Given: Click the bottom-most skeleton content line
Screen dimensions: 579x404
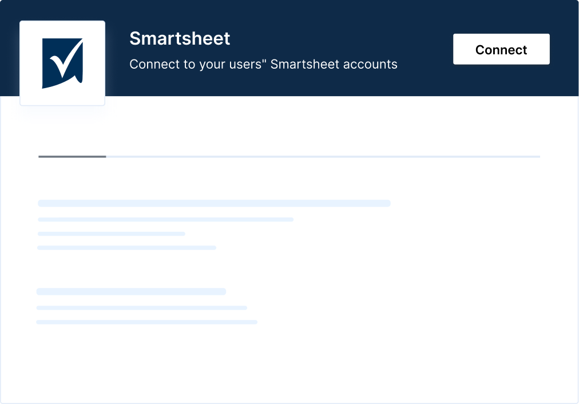Looking at the screenshot, I should point(147,322).
